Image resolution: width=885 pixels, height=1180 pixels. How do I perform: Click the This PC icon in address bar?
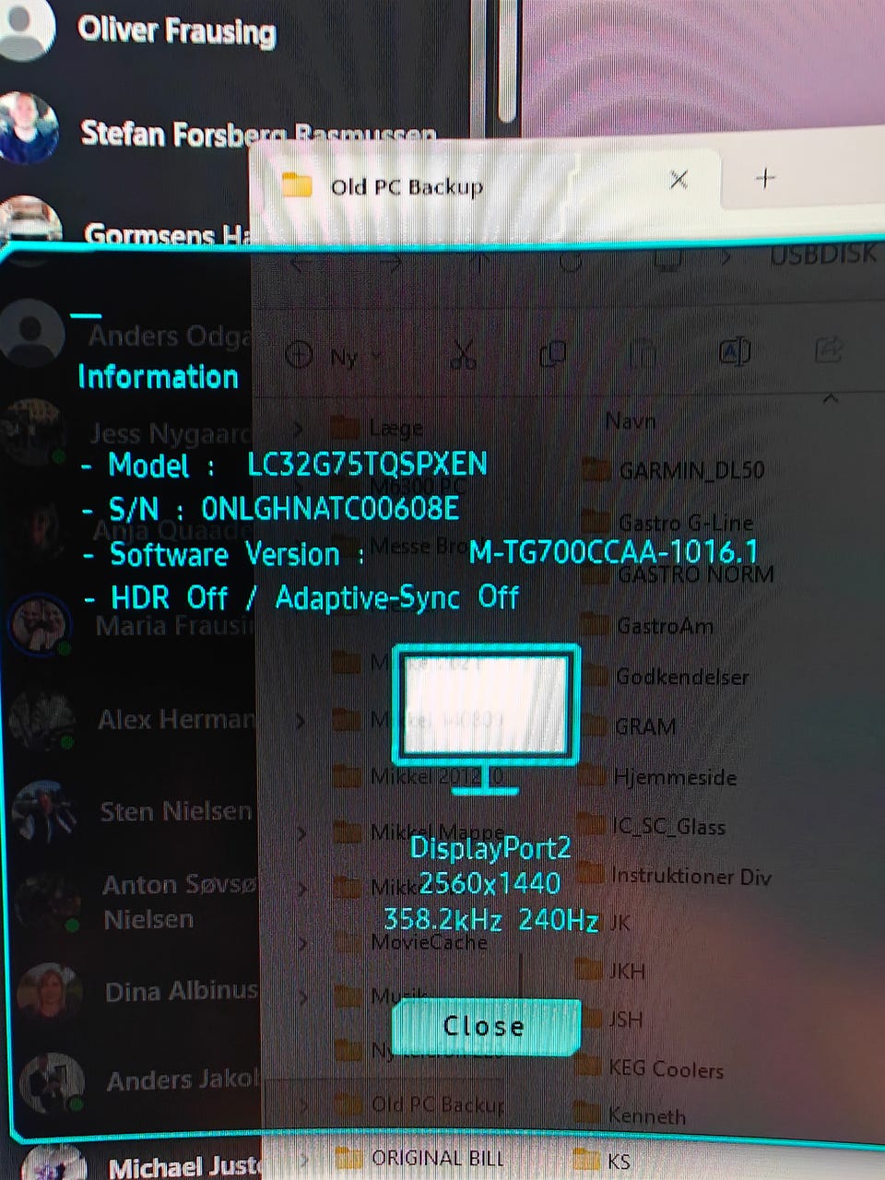(667, 260)
